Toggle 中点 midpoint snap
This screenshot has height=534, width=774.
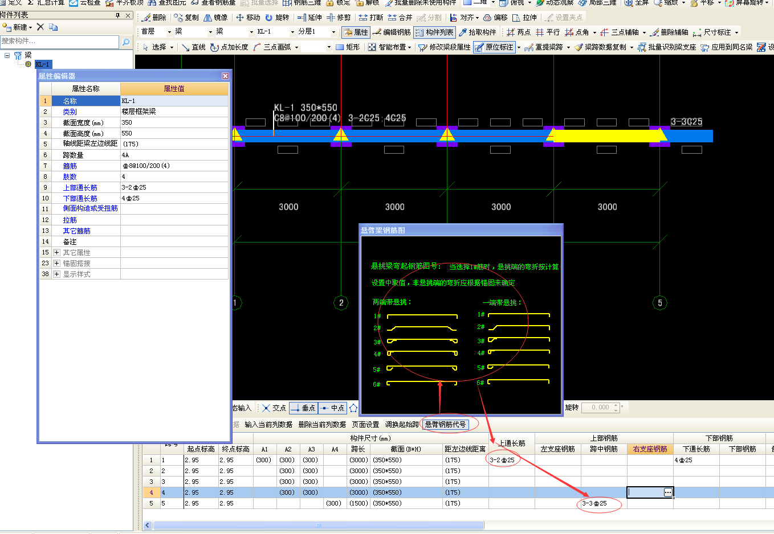(x=332, y=408)
